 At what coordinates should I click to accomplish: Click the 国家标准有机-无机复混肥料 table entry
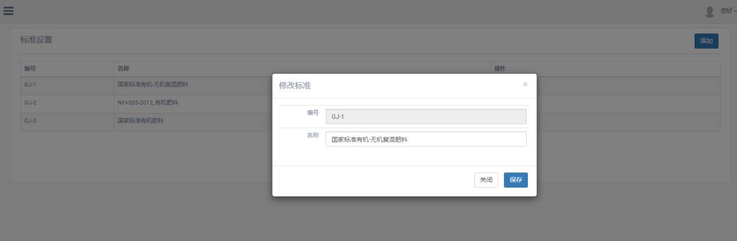pyautogui.click(x=153, y=85)
